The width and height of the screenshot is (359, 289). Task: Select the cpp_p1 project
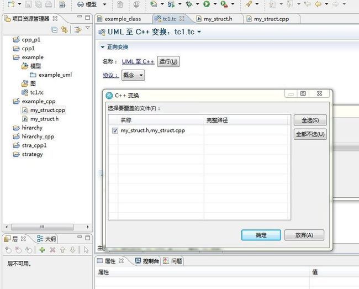point(27,40)
